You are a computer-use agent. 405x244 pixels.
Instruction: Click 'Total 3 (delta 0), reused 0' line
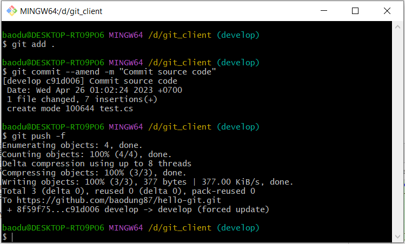pyautogui.click(x=129, y=191)
